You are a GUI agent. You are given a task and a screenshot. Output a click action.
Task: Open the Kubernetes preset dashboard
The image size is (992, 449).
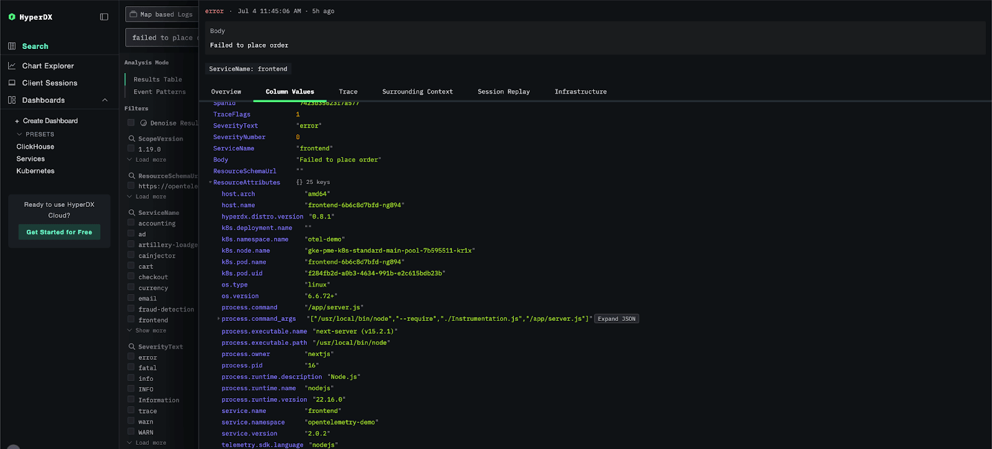pyautogui.click(x=35, y=171)
